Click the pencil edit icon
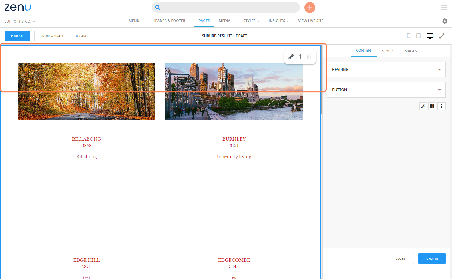 [291, 57]
